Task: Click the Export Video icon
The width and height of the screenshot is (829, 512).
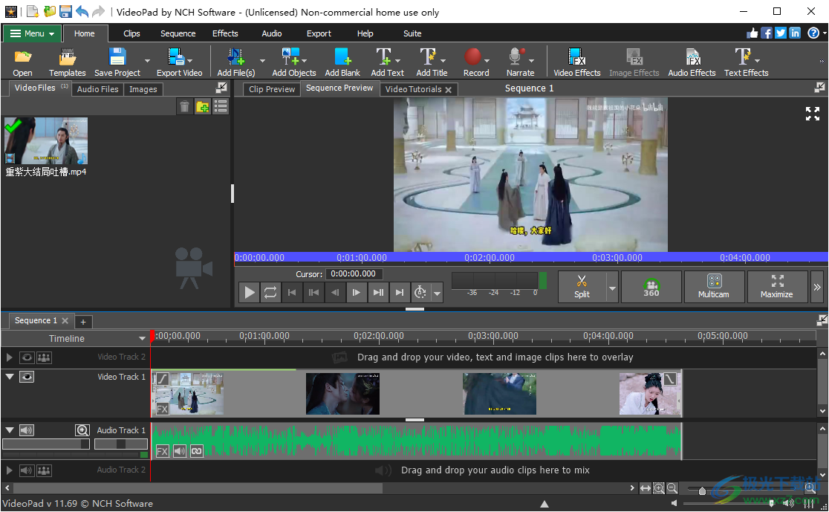Action: click(x=176, y=56)
